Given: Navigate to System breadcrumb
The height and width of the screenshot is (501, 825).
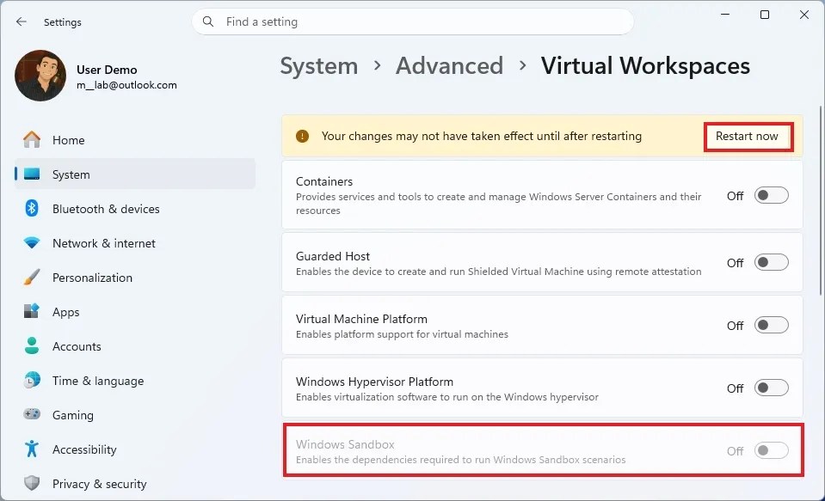Looking at the screenshot, I should pos(319,66).
